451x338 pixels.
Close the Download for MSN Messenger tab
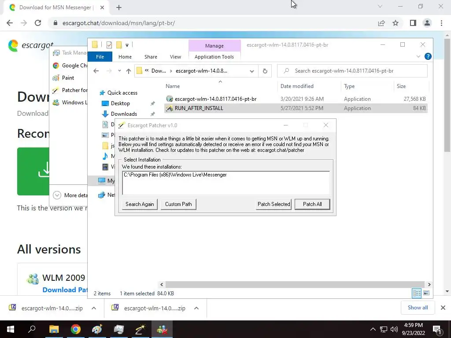point(102,7)
